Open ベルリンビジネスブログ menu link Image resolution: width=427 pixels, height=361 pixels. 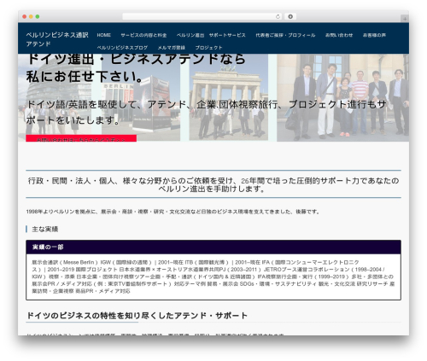(x=122, y=48)
